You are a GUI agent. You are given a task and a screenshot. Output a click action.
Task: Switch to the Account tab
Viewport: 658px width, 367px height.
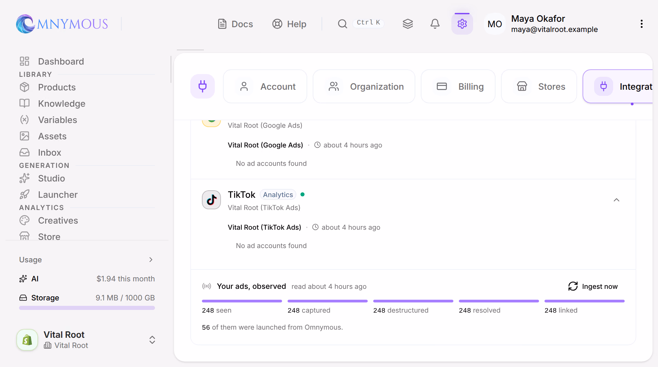pos(265,86)
